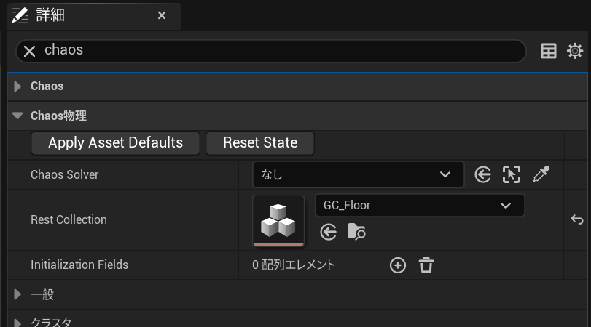Click the Apply Asset Defaults button
This screenshot has height=327, width=591.
coord(115,142)
